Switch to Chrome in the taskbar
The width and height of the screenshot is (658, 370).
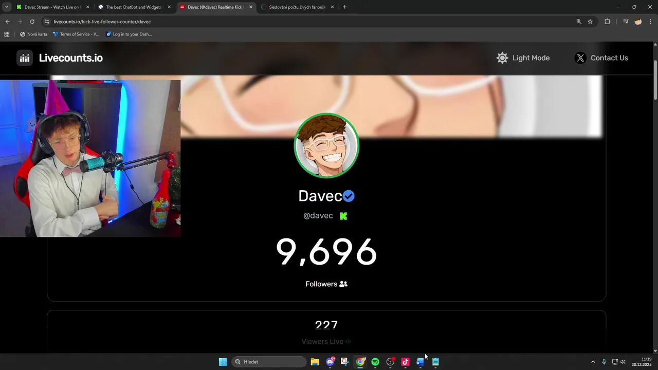click(360, 362)
